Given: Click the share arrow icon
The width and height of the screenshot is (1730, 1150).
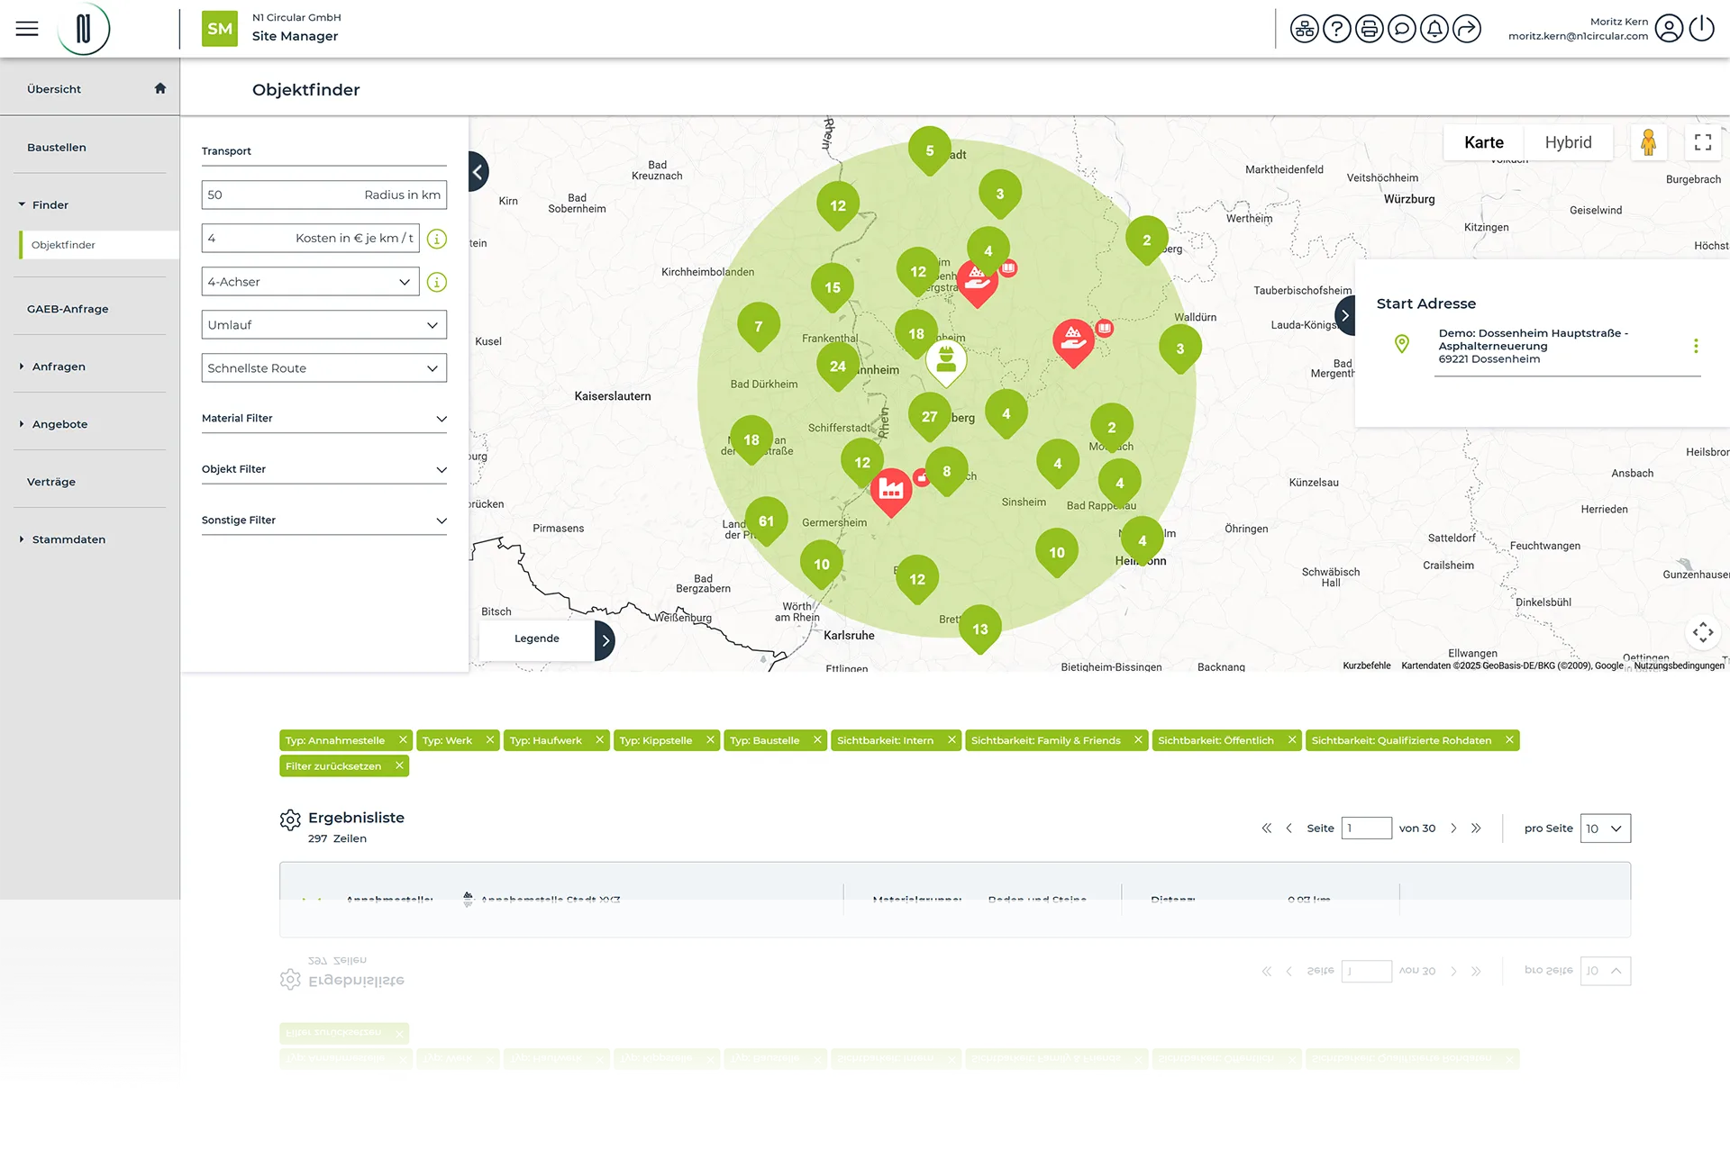Looking at the screenshot, I should (1466, 29).
